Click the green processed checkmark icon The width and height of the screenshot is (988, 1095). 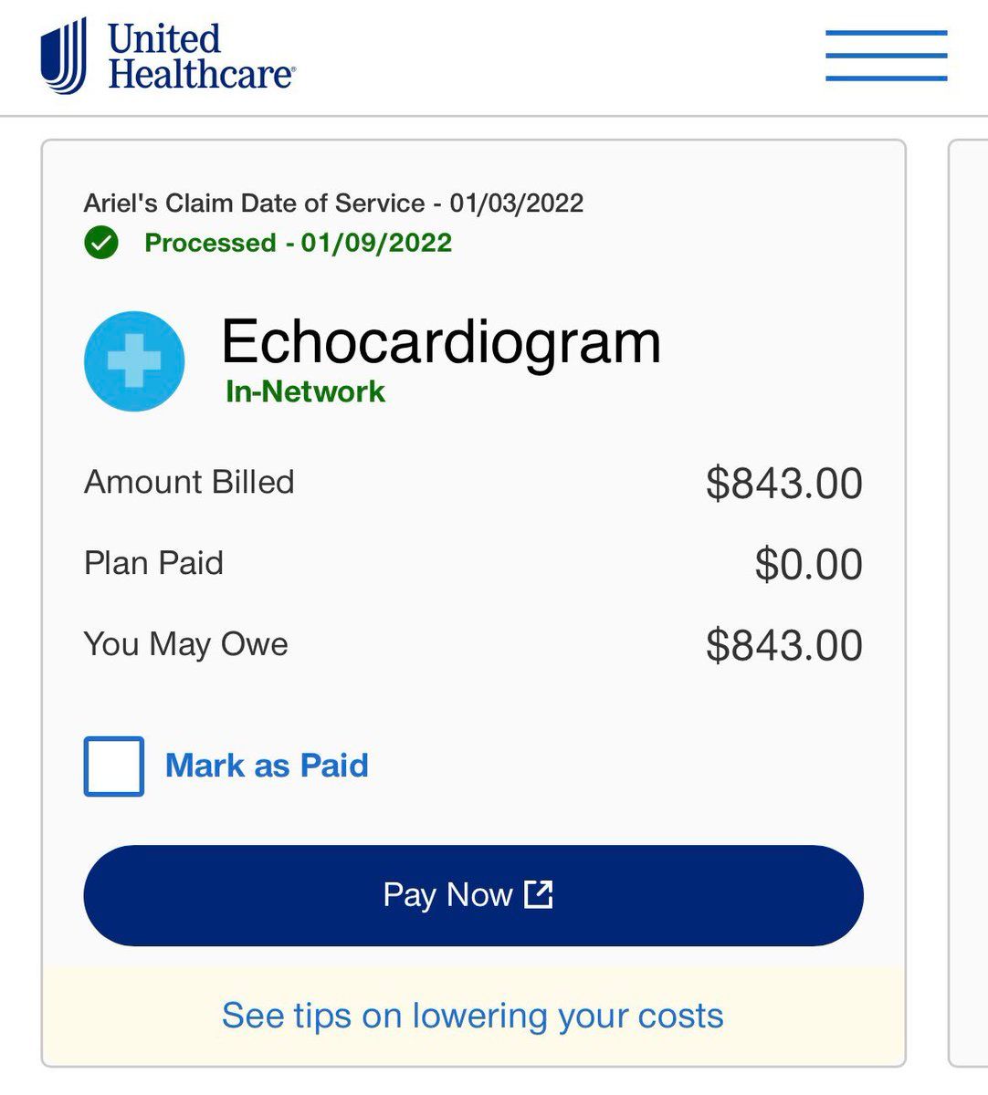point(101,243)
